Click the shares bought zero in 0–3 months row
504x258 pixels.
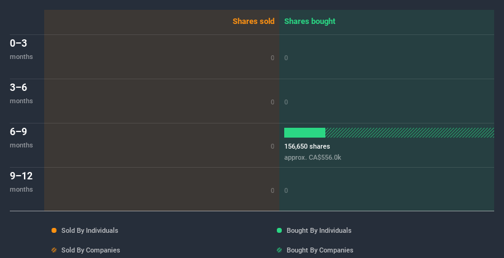coord(286,58)
